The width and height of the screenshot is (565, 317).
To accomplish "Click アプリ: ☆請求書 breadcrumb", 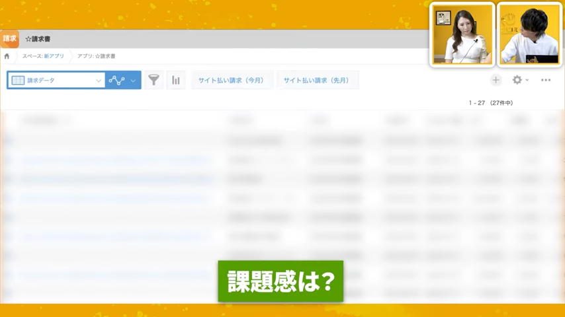I will coord(96,56).
